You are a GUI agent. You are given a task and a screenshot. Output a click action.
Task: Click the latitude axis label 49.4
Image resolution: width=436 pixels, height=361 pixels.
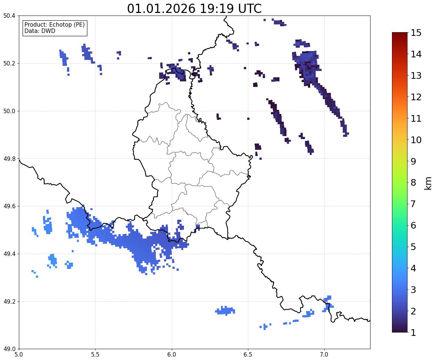pyautogui.click(x=9, y=254)
